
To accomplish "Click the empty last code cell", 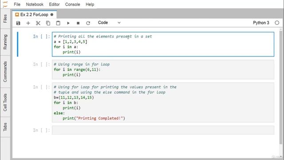I will point(163,130).
